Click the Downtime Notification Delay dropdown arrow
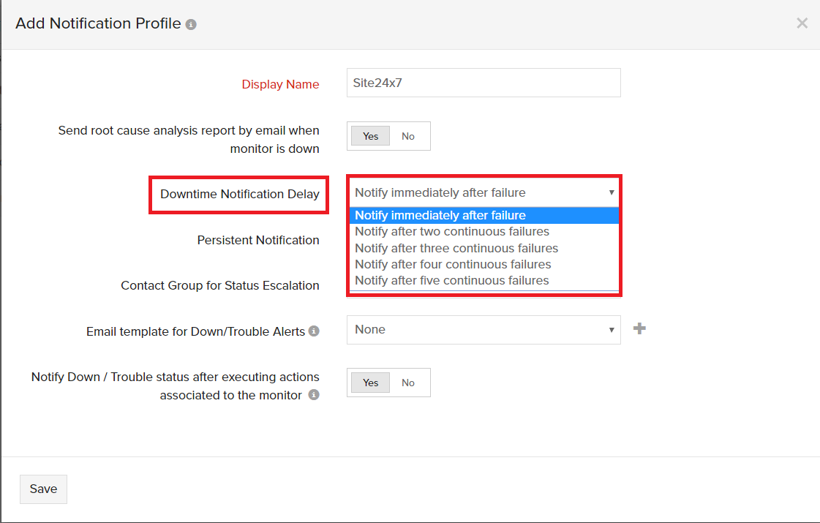Image resolution: width=820 pixels, height=523 pixels. coord(612,192)
